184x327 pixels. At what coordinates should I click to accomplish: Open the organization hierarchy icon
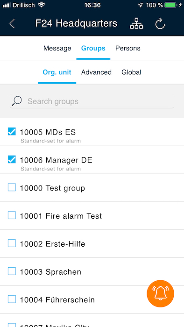136,23
